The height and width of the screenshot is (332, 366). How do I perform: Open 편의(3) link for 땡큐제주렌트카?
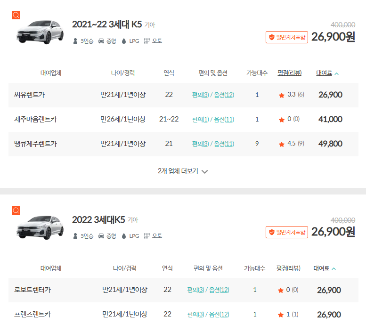pos(200,144)
